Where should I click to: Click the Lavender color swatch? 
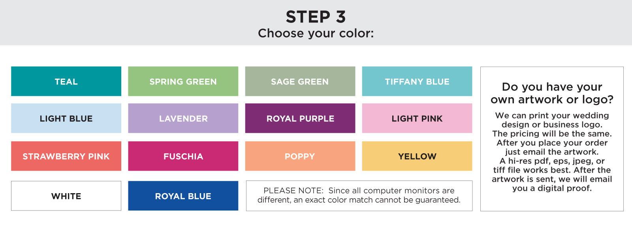point(183,118)
